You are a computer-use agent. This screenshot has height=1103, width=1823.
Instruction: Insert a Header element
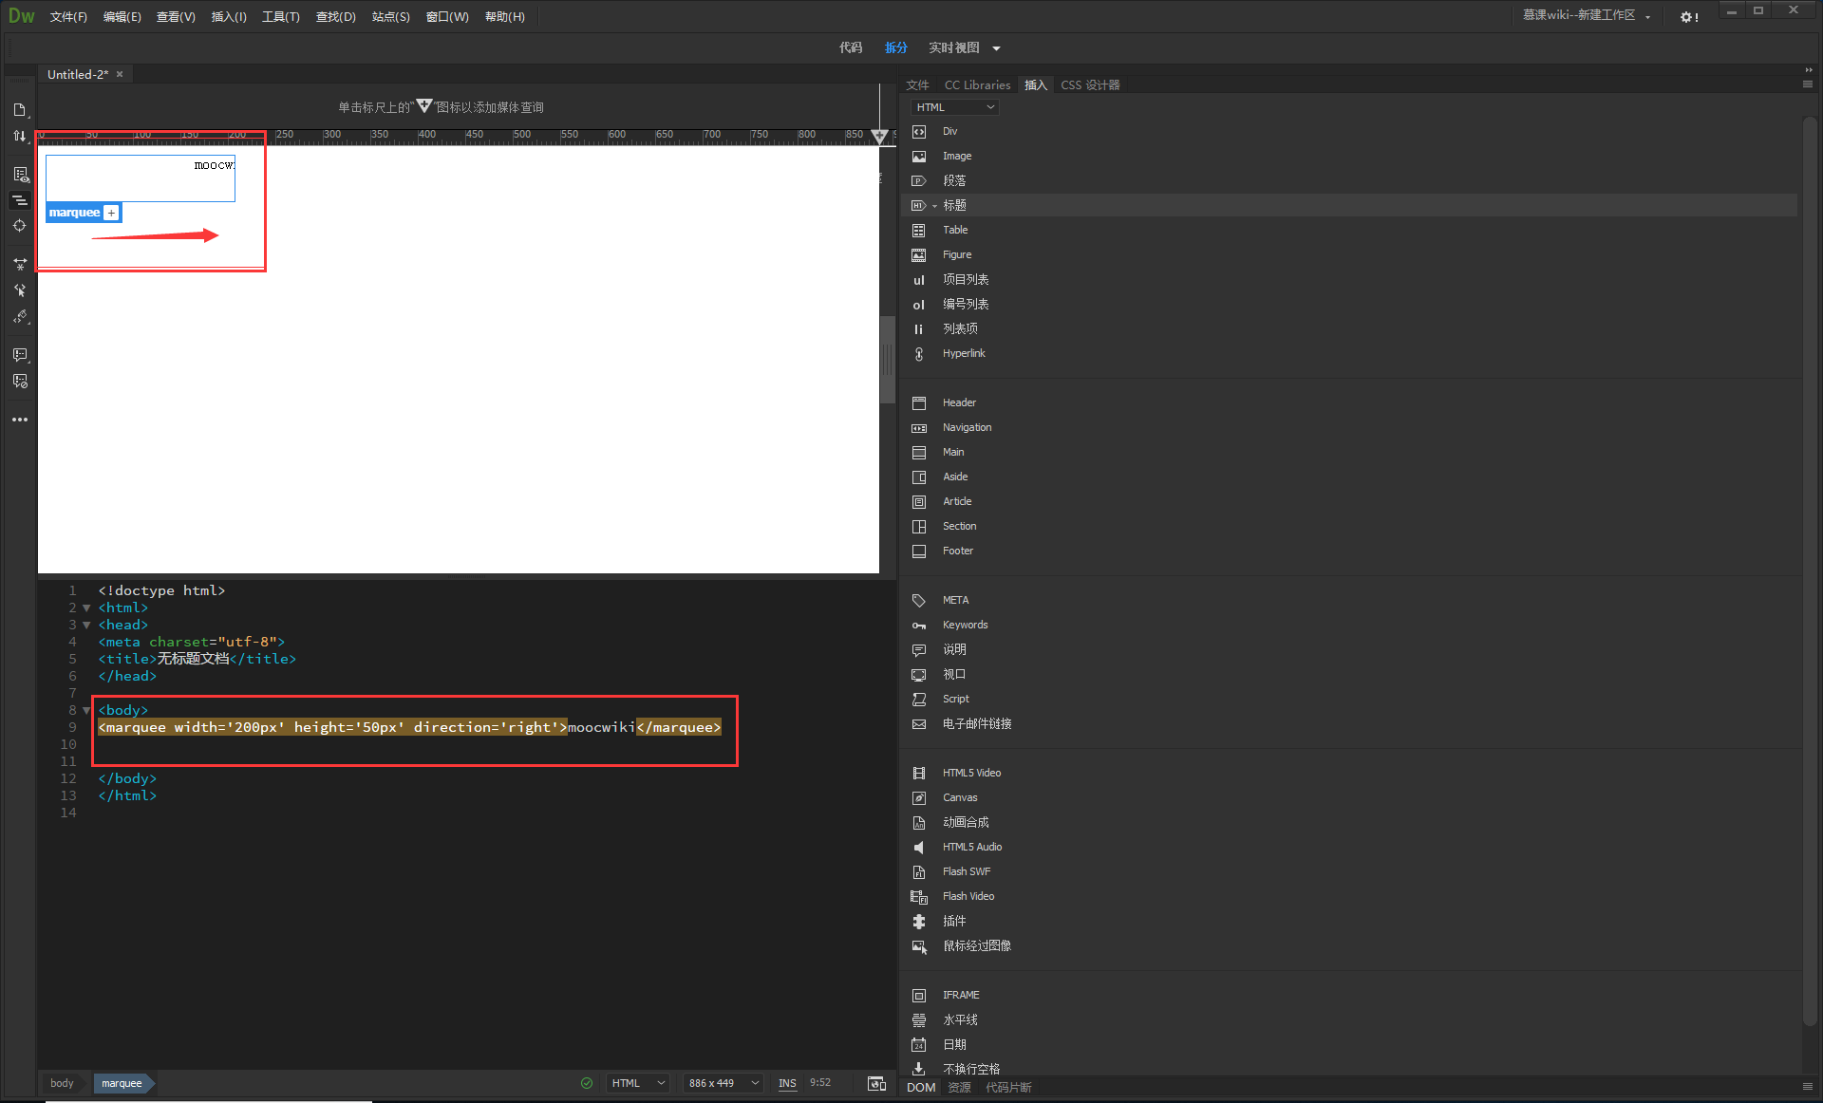click(959, 402)
